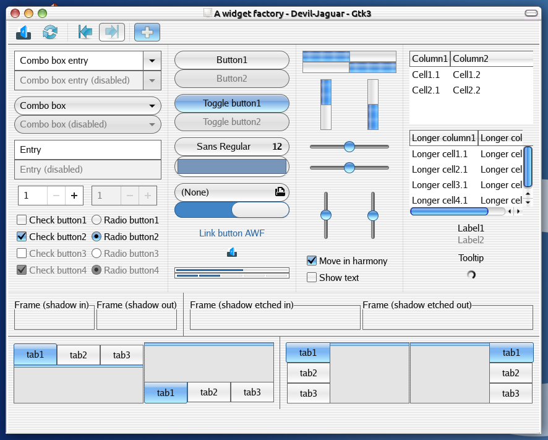548x440 pixels.
Task: Click the small hand icon below the link button
Action: click(x=232, y=252)
